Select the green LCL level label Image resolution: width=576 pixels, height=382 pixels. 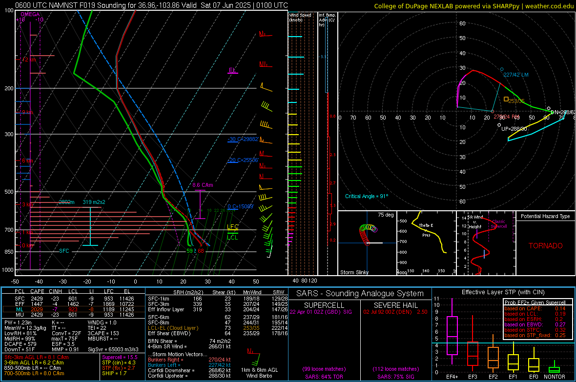[232, 237]
